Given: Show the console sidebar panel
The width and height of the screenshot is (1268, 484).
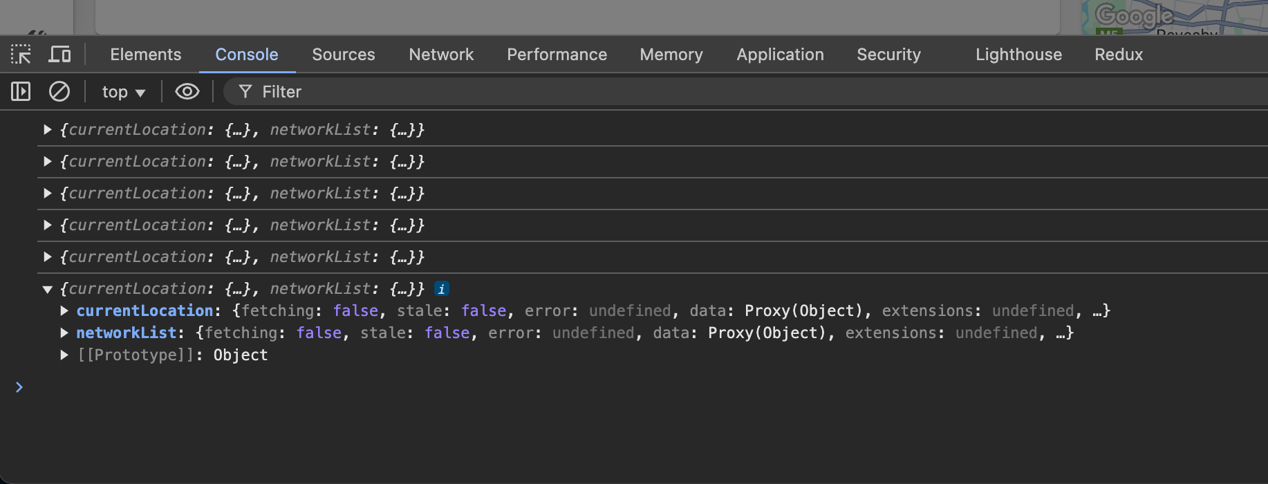Looking at the screenshot, I should click(21, 91).
